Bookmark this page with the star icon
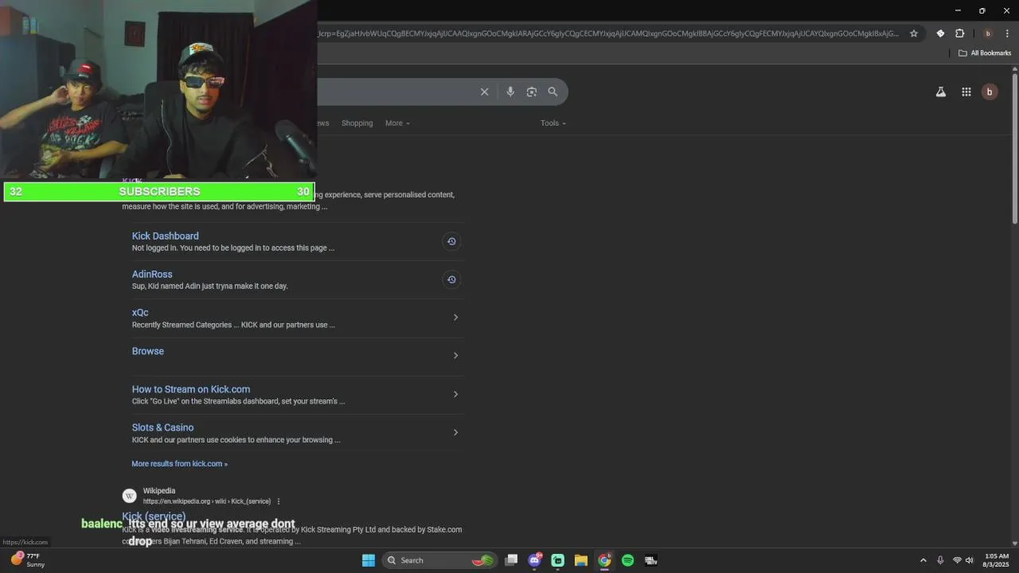1019x573 pixels. pyautogui.click(x=914, y=33)
